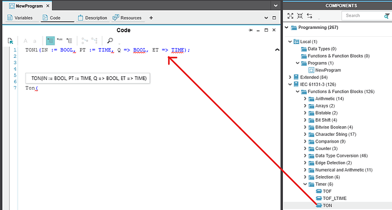Image resolution: width=392 pixels, height=210 pixels.
Task: Click the first branch-node icon in the Code toolbar
Action: click(x=85, y=40)
